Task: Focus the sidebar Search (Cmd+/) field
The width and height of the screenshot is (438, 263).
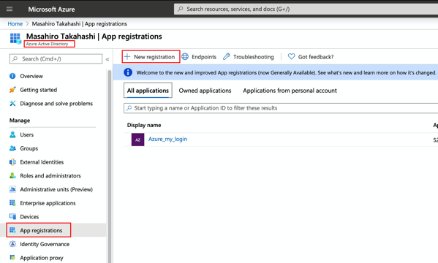Action: click(56, 58)
